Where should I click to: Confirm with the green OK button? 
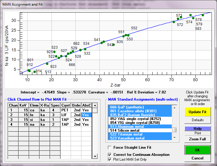click(198, 150)
